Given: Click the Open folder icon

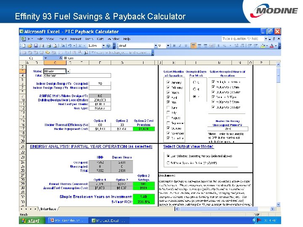Looking at the screenshot, I should pyautogui.click(x=30, y=46).
